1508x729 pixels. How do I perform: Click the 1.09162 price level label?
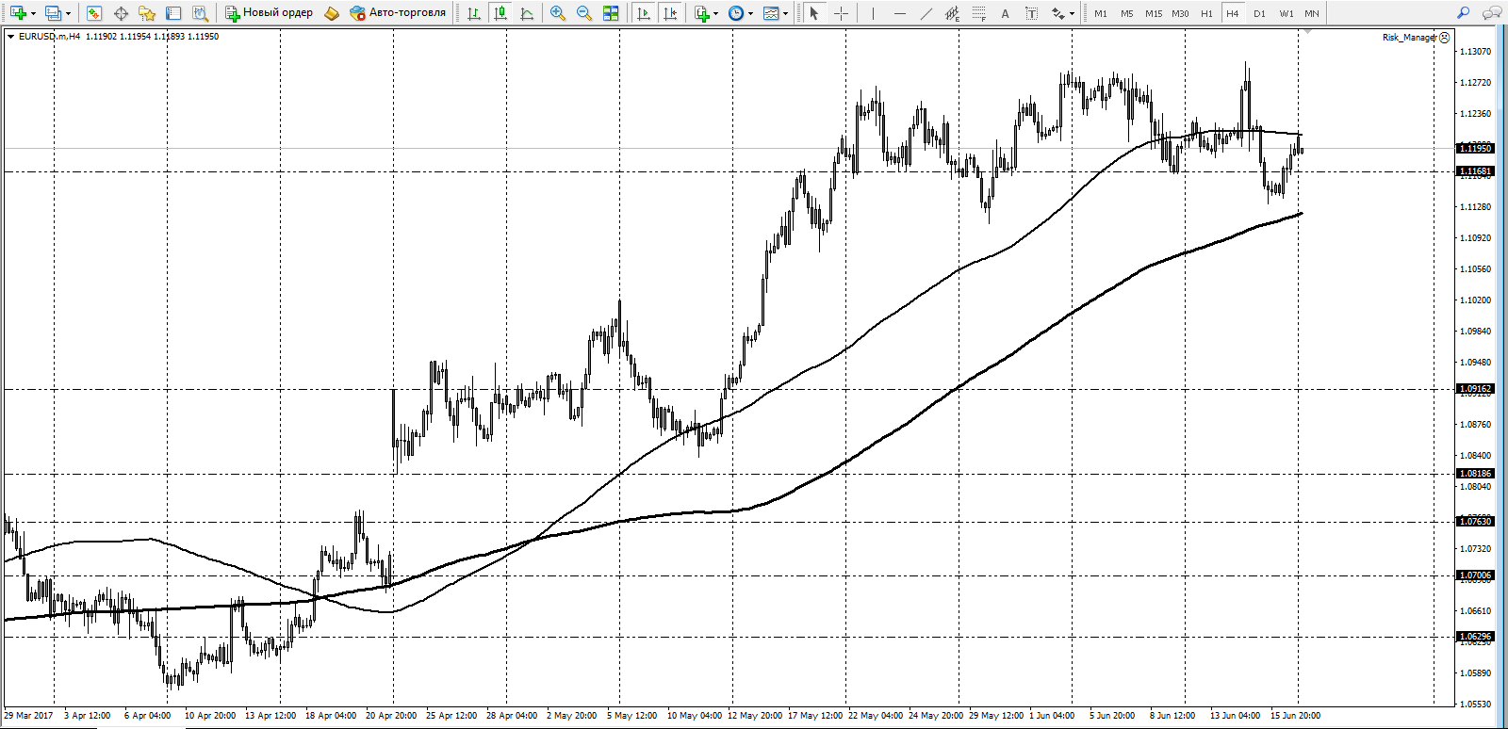pos(1476,389)
